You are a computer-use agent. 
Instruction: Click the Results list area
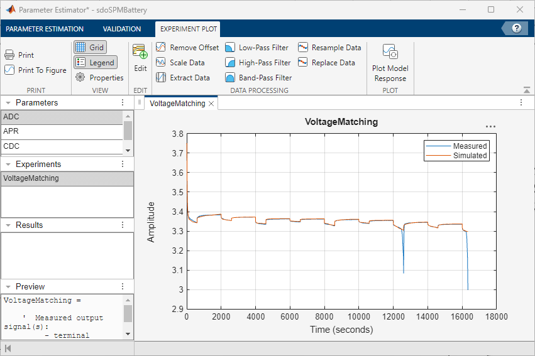(x=67, y=256)
